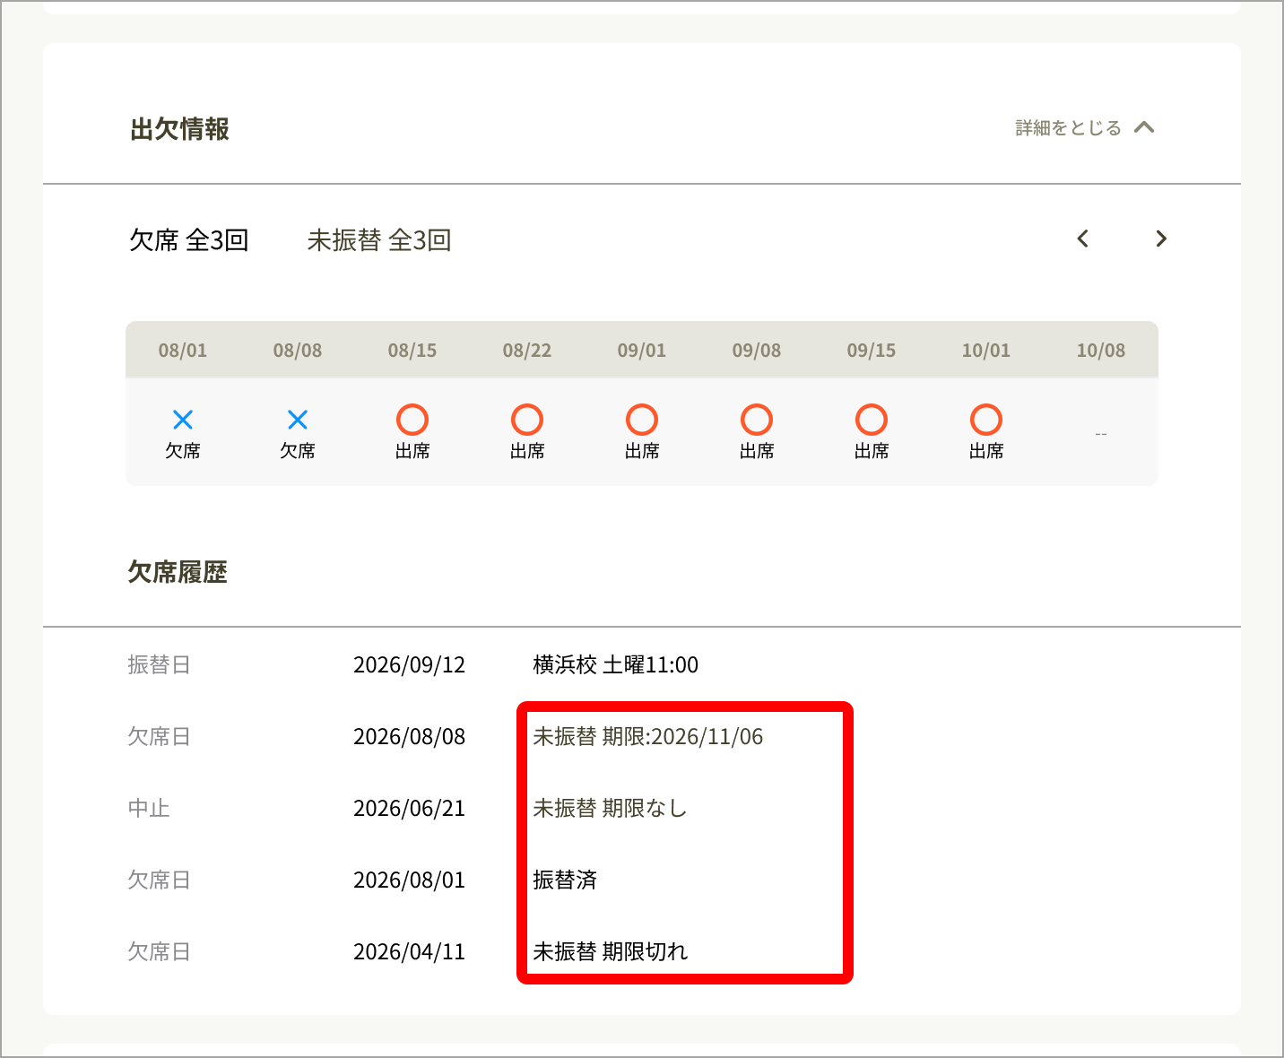Click the 出欠情報 section heading
Image resolution: width=1284 pixels, height=1058 pixels.
[179, 129]
